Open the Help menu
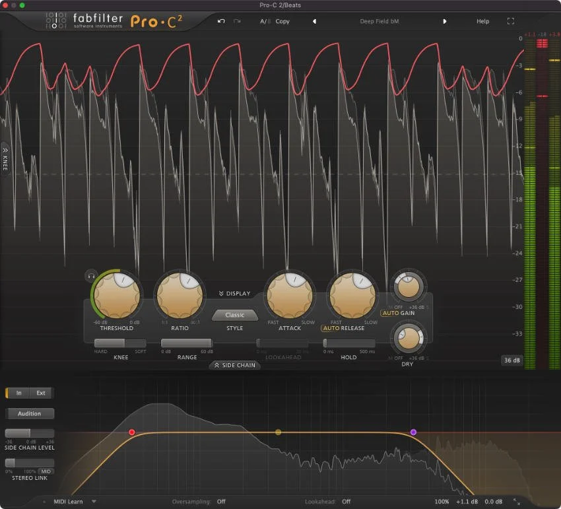 pos(482,22)
